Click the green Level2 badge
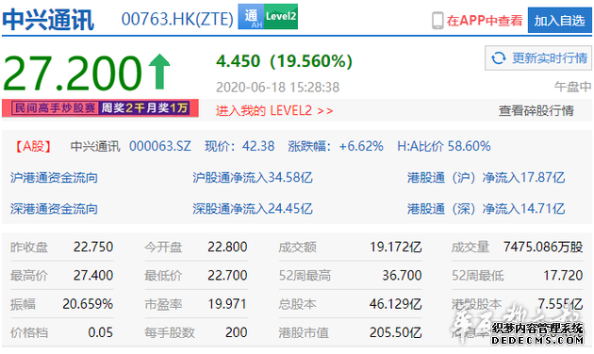Viewport: 594px width, 354px height. (x=281, y=17)
